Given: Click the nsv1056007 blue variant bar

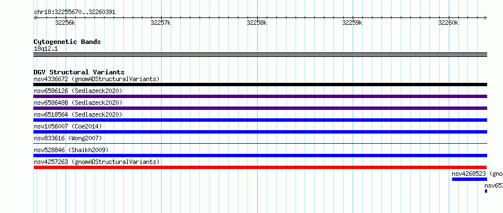Looking at the screenshot, I should click(x=260, y=132).
